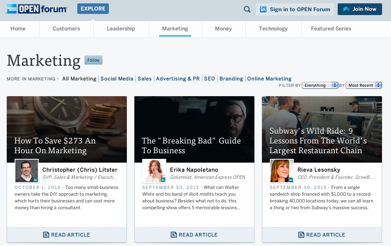Open Rieva Lesonsky's author name
391x246 pixels.
click(319, 170)
